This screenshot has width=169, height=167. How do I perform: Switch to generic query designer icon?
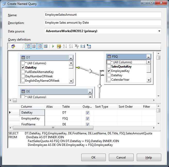13,46
